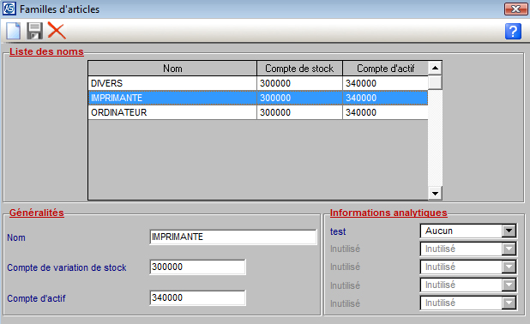
Task: Click the 340000 actif cell of IMPRIMANTE
Action: pyautogui.click(x=385, y=98)
